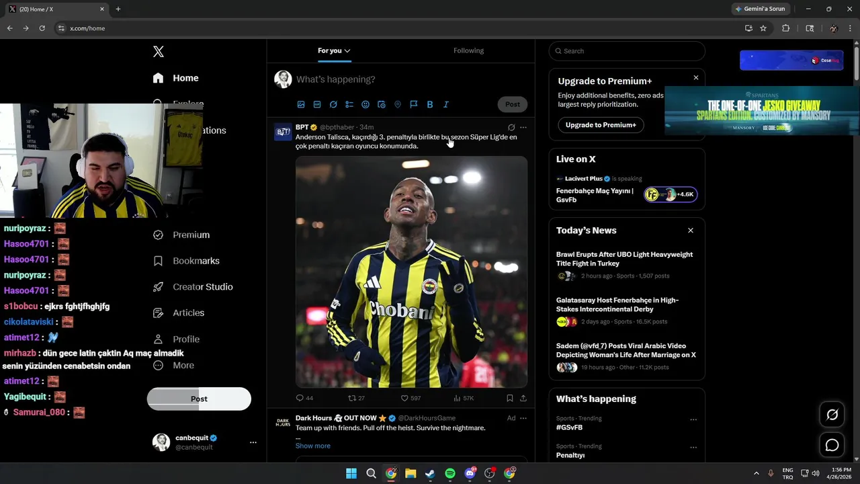Click the large Post button in the sidebar

point(199,399)
